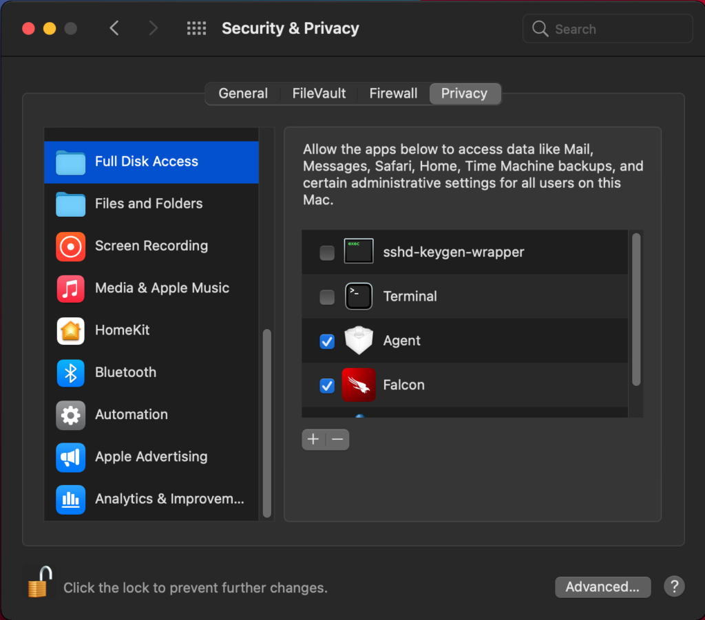The width and height of the screenshot is (705, 620).
Task: Select the Media & Apple Music icon
Action: click(x=70, y=288)
